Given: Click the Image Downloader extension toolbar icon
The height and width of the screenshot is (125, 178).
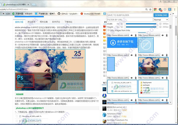Looking at the screenshot, I should tap(170, 9).
